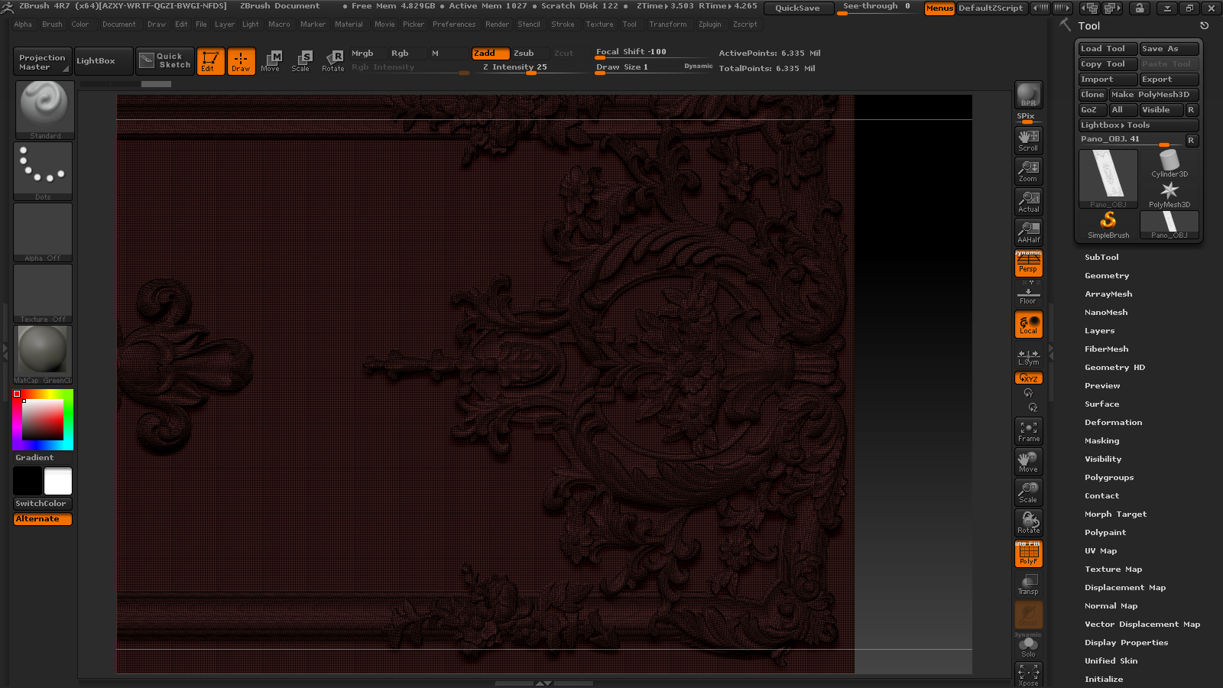Expand the Deformation section
Screen dimensions: 1223x688
[1113, 423]
